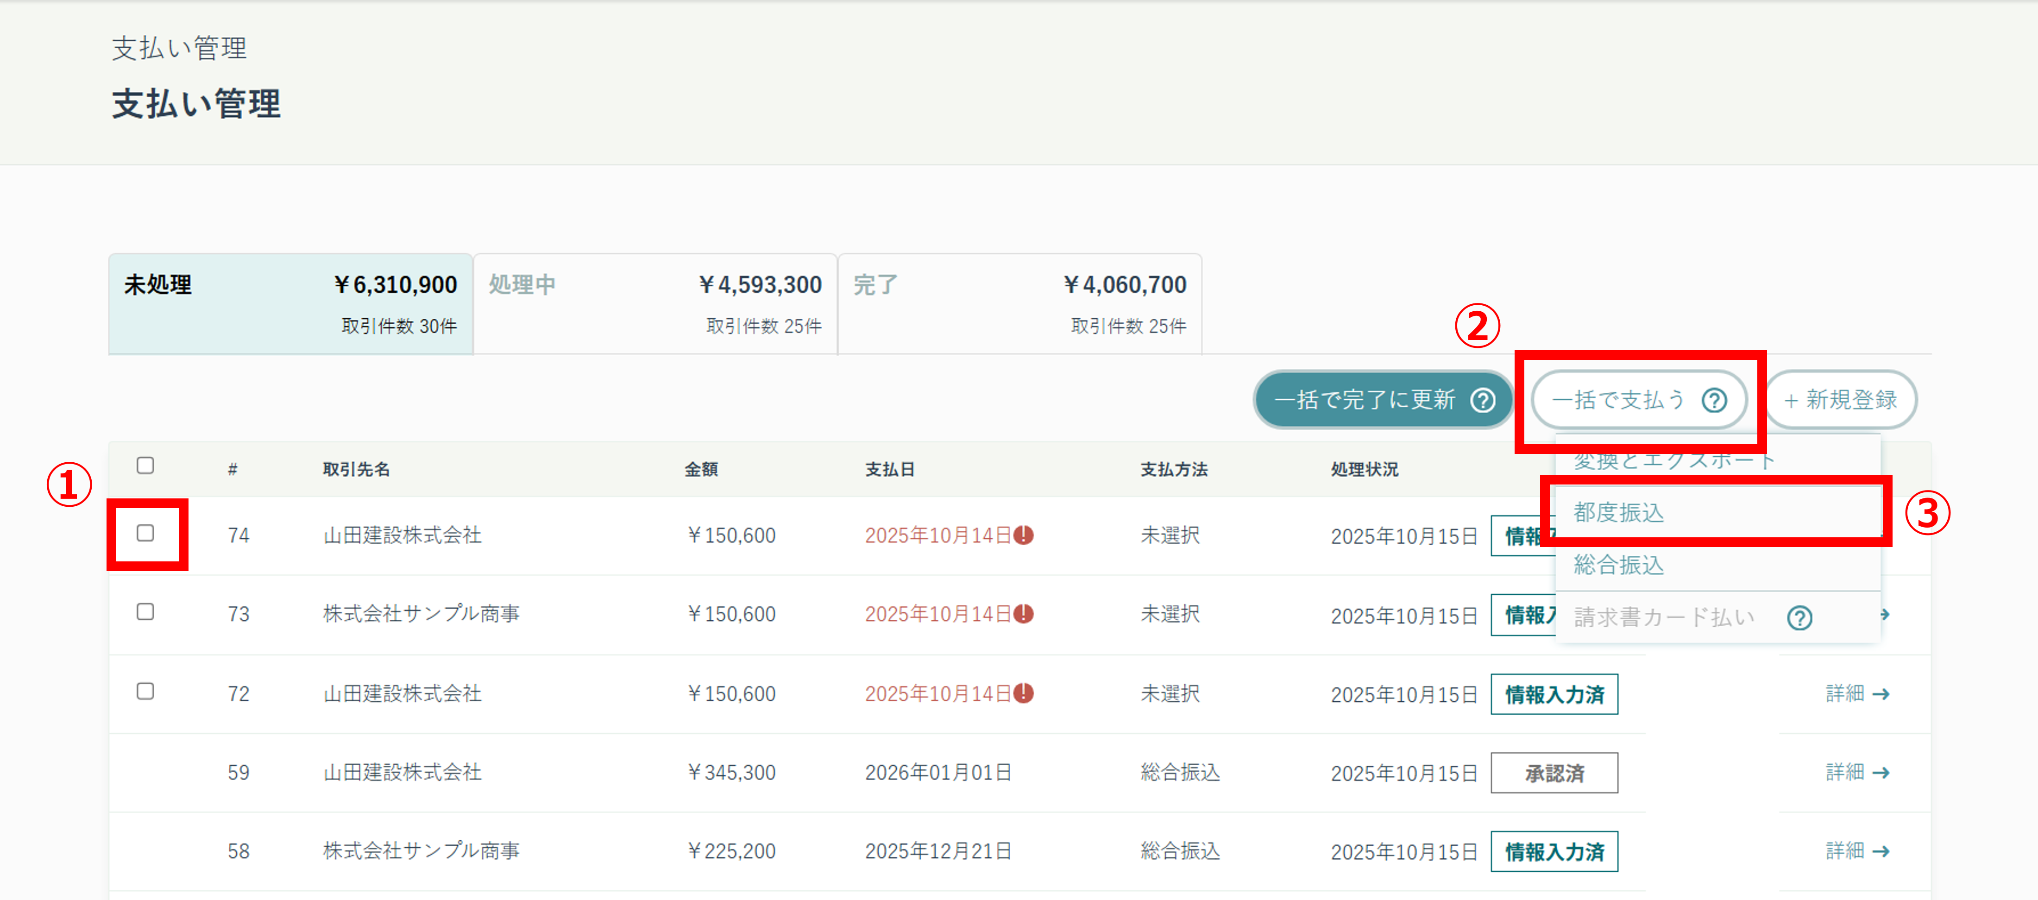Click 総合振込 payment method in row 59
The image size is (2038, 900).
(1180, 772)
